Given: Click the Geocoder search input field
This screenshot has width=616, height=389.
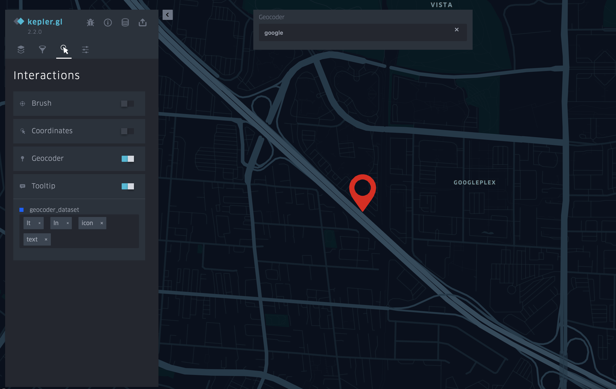Looking at the screenshot, I should click(x=363, y=32).
